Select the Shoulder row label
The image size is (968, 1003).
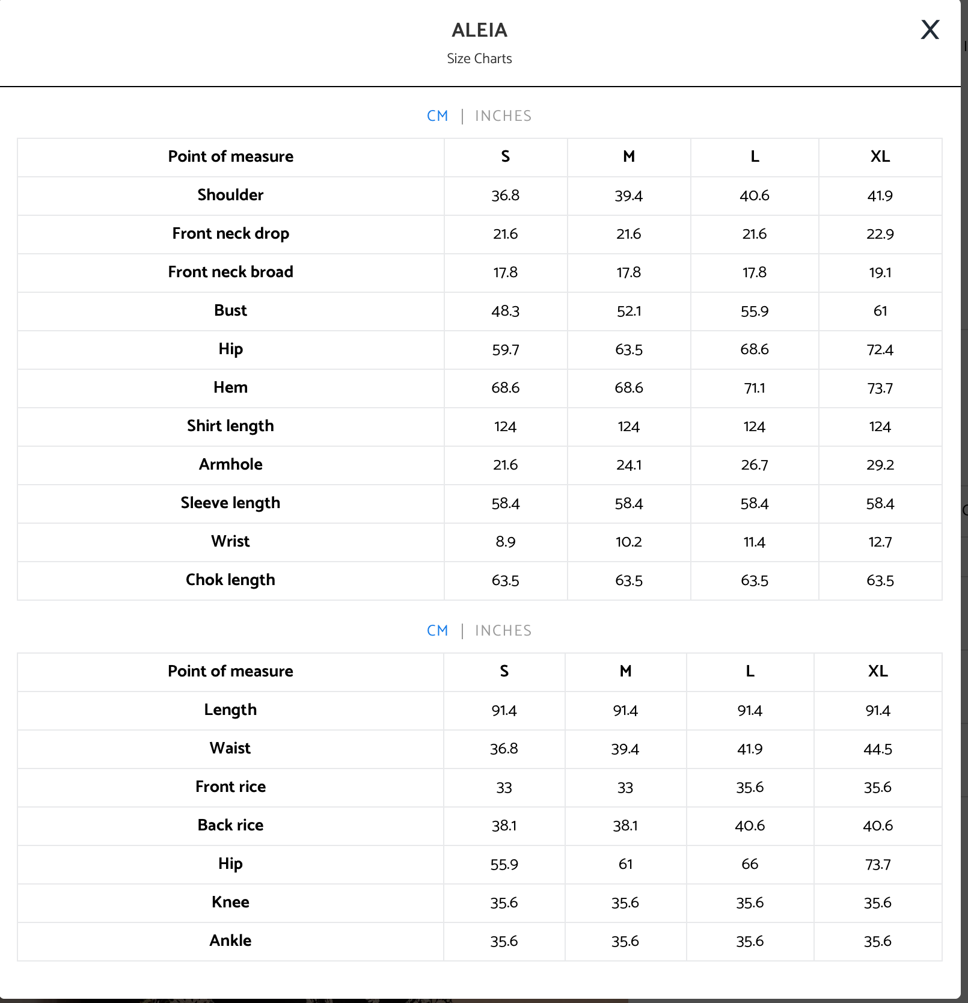(231, 195)
